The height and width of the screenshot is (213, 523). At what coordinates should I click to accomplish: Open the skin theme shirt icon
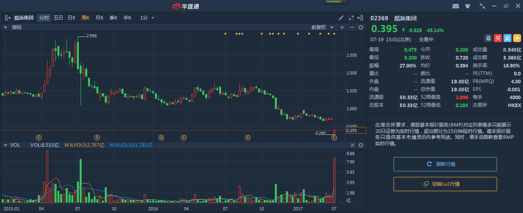[x=468, y=6]
